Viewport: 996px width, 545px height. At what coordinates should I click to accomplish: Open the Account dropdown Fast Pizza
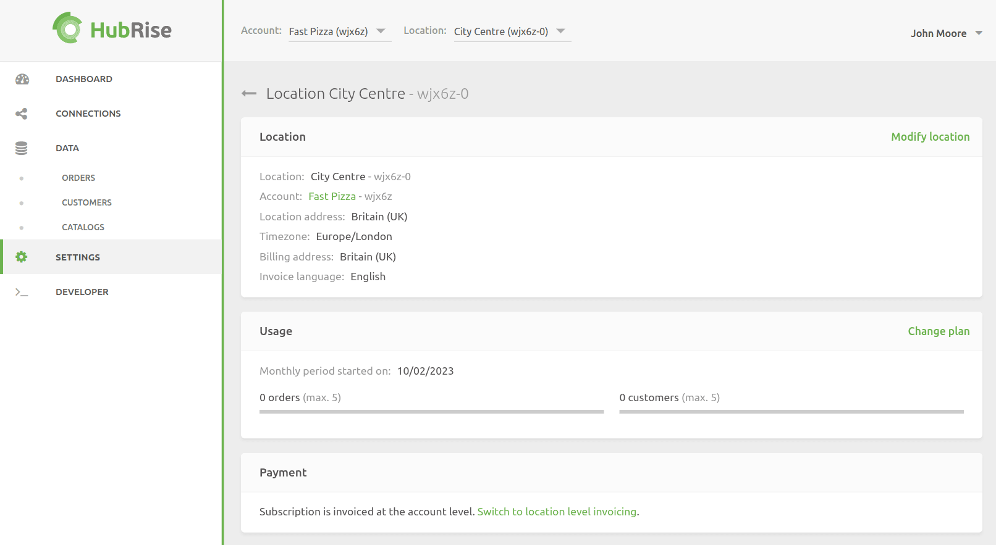click(340, 31)
